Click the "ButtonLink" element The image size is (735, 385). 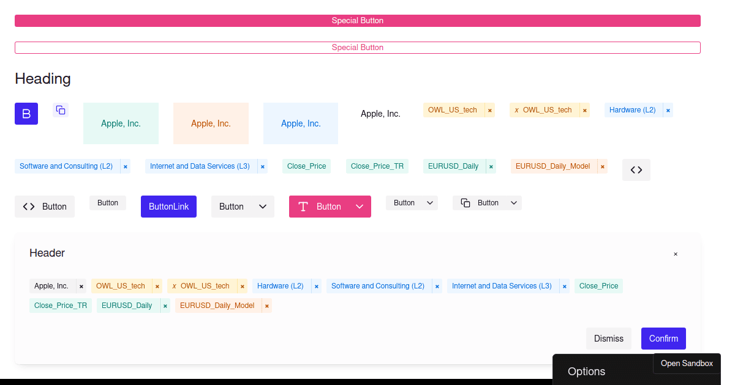click(x=168, y=207)
